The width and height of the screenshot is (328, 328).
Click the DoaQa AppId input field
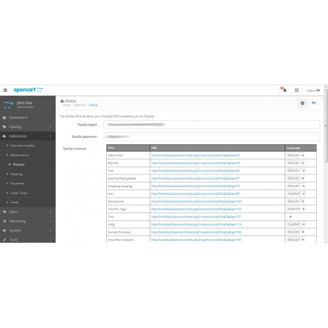click(212, 125)
